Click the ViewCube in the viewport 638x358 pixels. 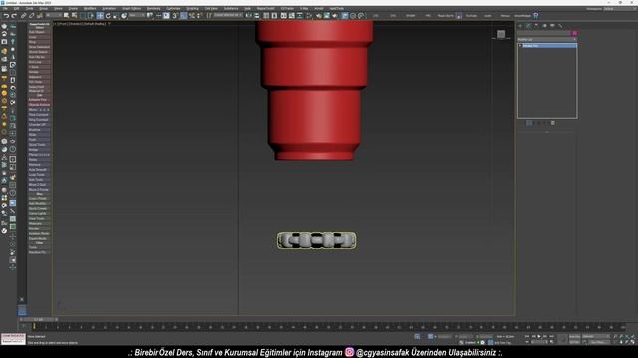(501, 34)
